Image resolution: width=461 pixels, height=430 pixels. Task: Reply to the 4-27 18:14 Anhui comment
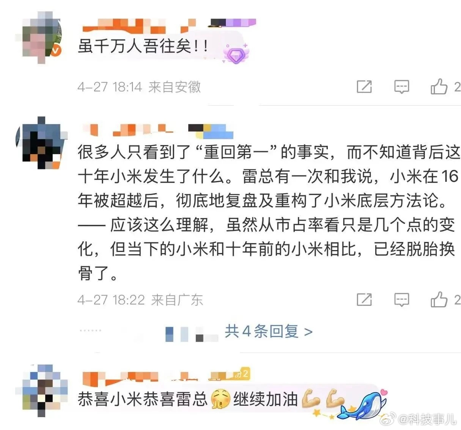401,87
